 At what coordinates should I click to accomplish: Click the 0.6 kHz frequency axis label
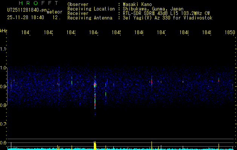(3, 142)
